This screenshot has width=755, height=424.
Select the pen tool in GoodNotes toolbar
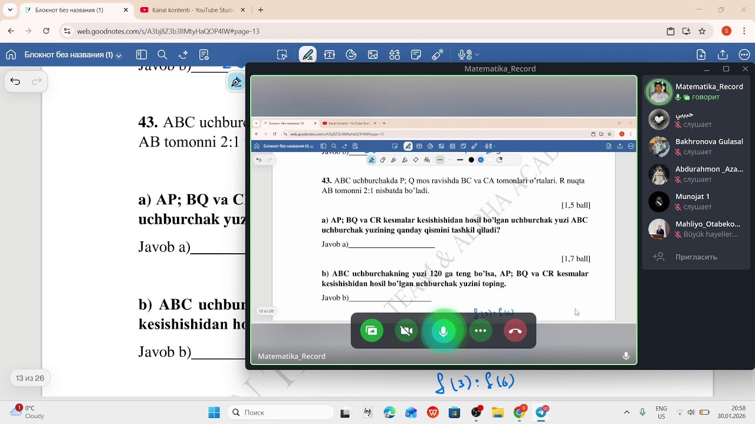point(307,55)
